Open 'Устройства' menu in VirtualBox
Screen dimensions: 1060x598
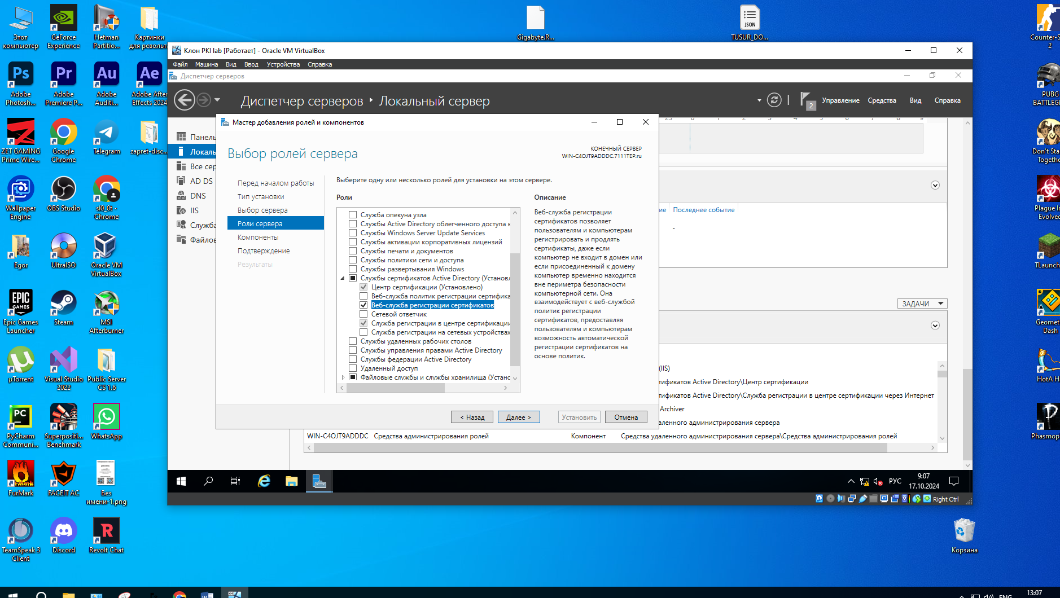[x=283, y=64]
